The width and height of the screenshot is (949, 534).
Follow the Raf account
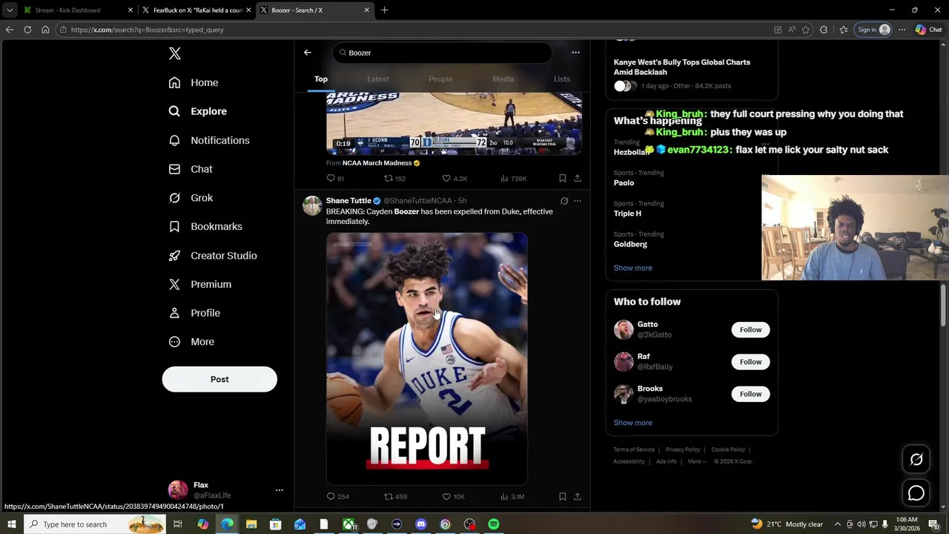coord(750,362)
